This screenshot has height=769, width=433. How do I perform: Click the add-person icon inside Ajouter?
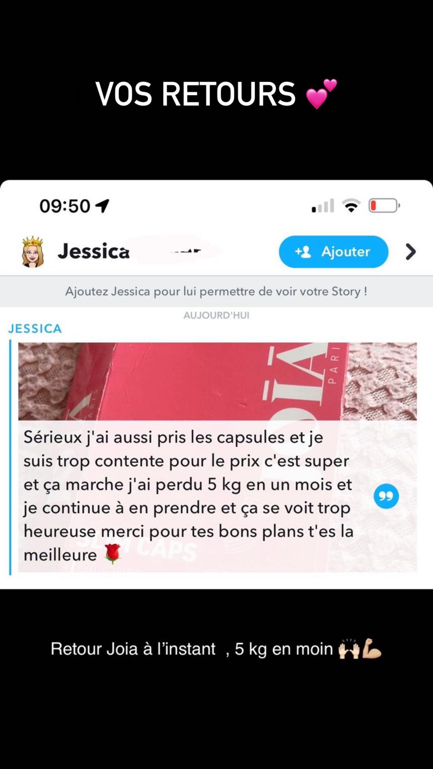303,252
